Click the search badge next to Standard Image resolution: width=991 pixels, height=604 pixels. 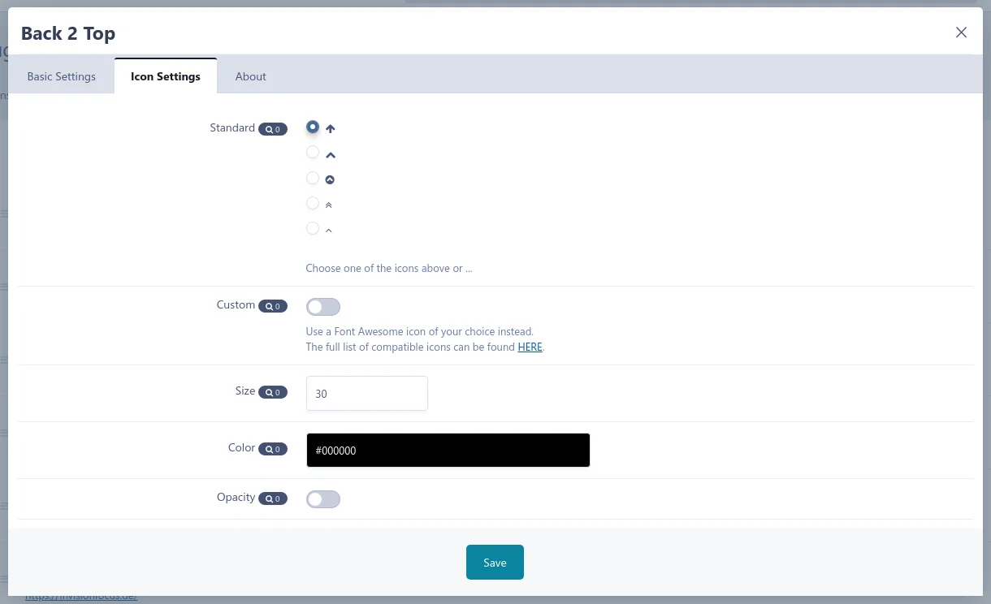[273, 129]
